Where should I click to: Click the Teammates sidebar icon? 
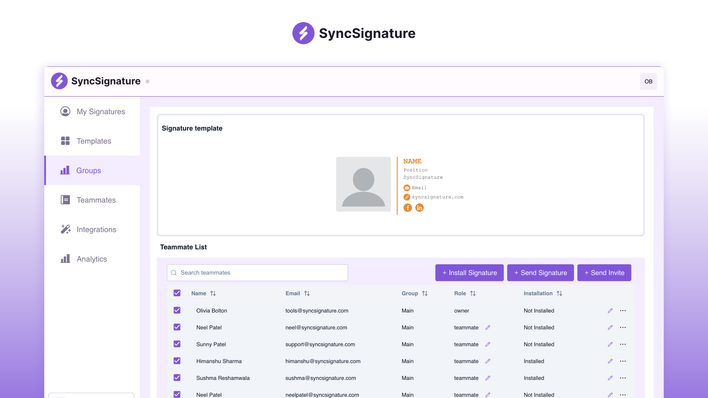65,200
